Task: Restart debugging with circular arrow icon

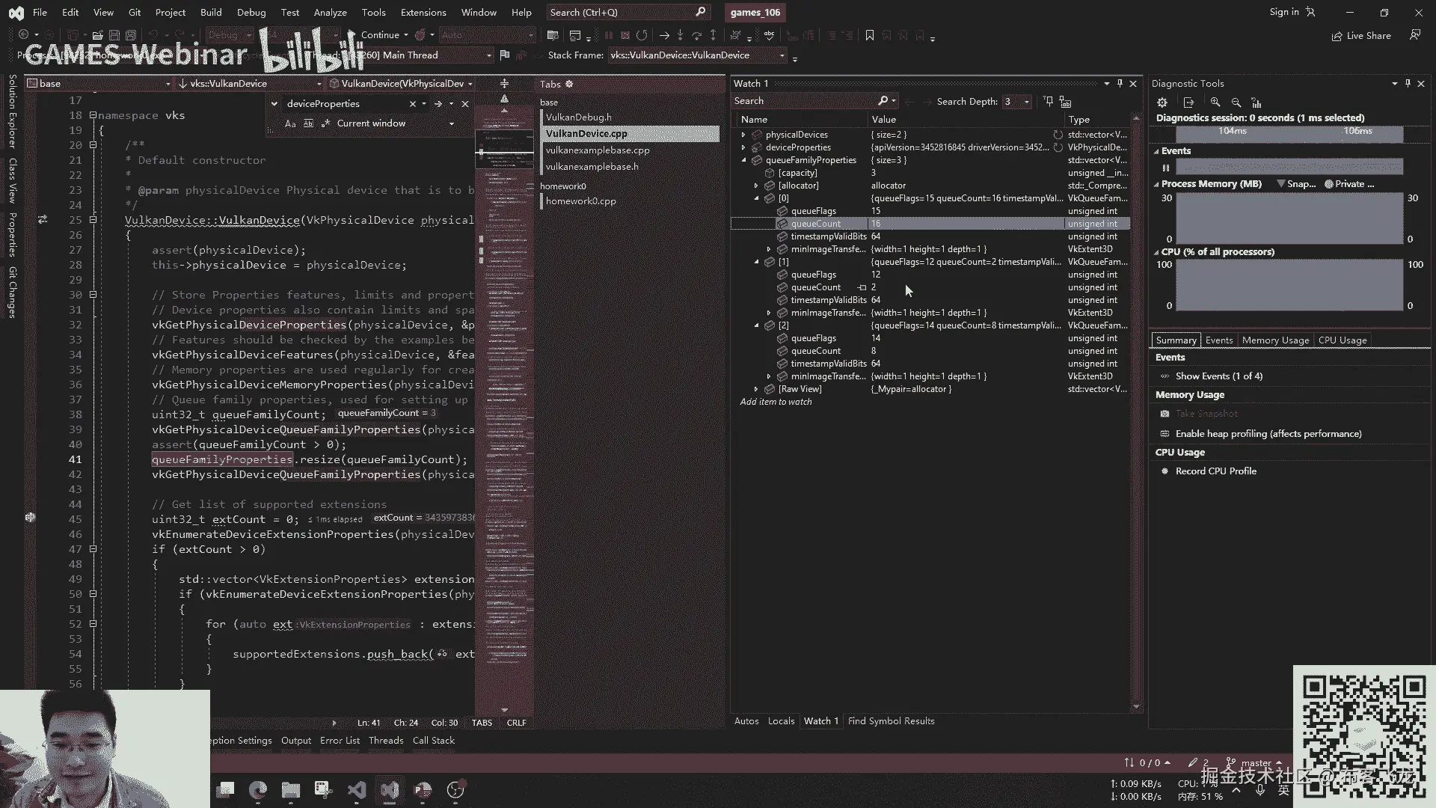Action: click(x=642, y=35)
